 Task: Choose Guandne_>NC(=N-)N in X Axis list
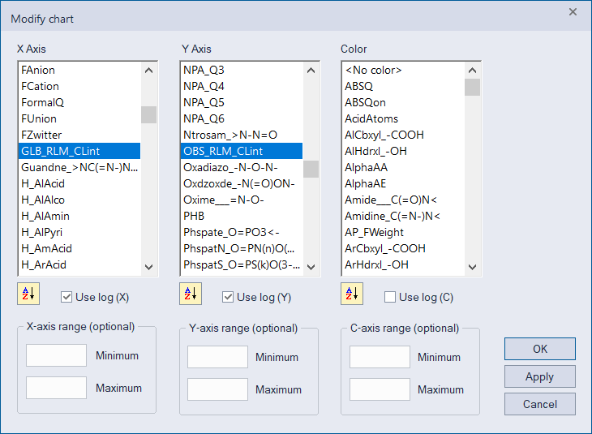(79, 167)
